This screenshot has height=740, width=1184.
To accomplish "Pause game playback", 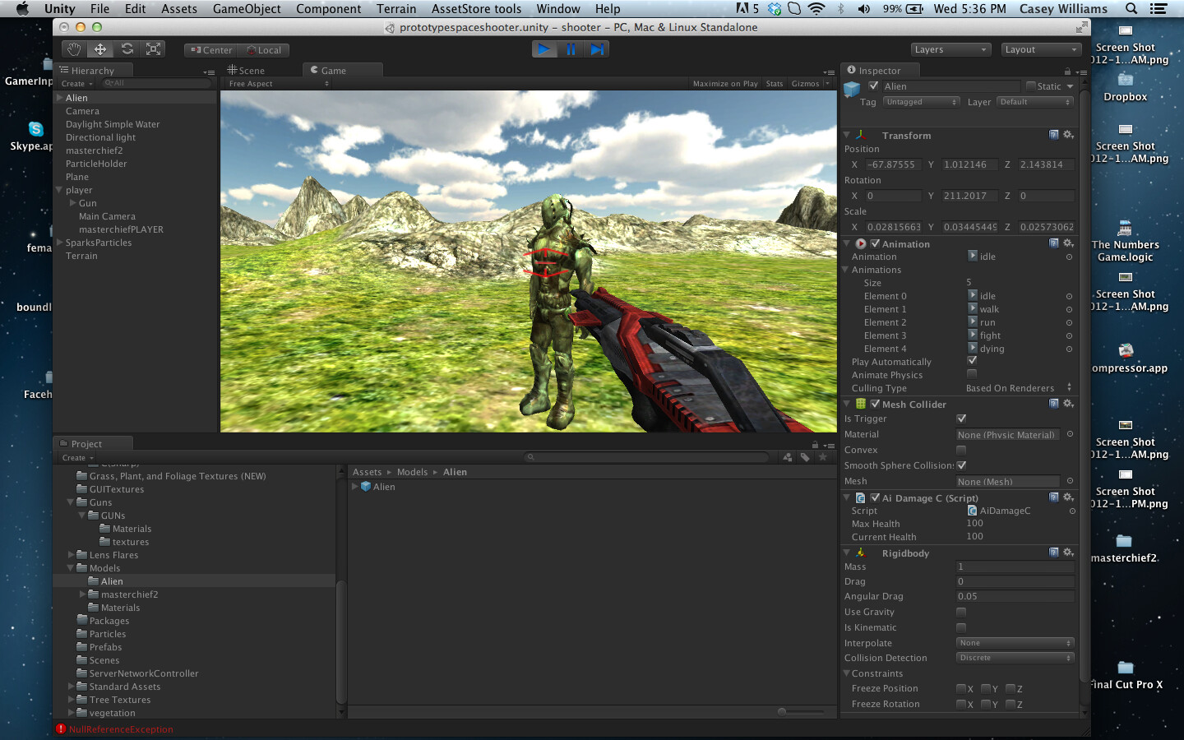I will click(571, 49).
